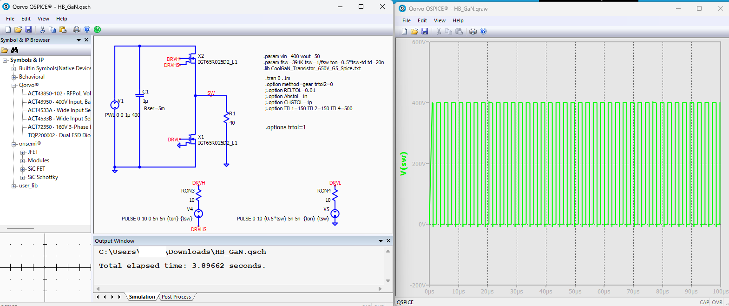Click the V(sw) trace label on plot

coord(403,164)
